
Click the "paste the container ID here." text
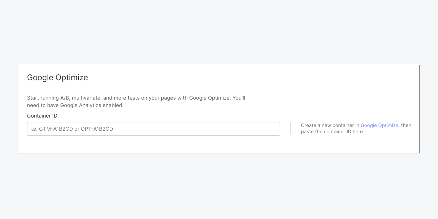[x=333, y=132]
